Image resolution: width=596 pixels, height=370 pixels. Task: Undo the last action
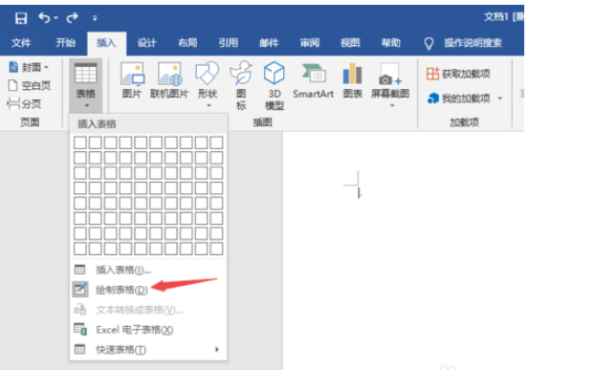pos(44,17)
